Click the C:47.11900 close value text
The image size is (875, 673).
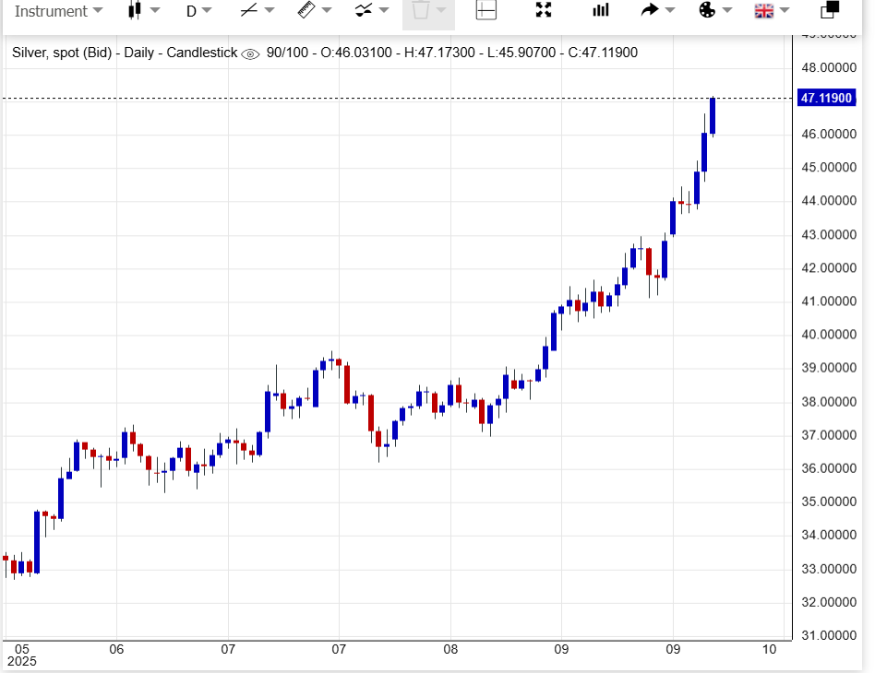(x=603, y=53)
